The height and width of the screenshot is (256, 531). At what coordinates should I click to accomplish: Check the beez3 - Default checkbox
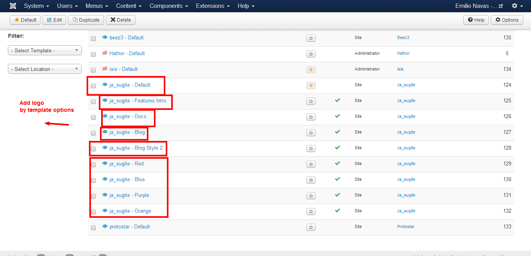pos(93,39)
